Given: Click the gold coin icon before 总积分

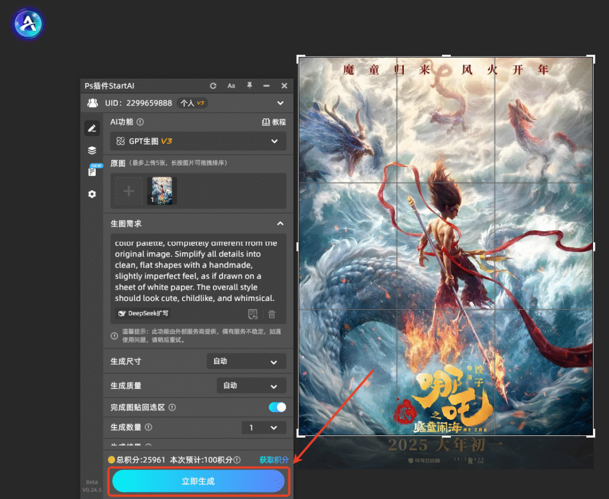Looking at the screenshot, I should (111, 460).
